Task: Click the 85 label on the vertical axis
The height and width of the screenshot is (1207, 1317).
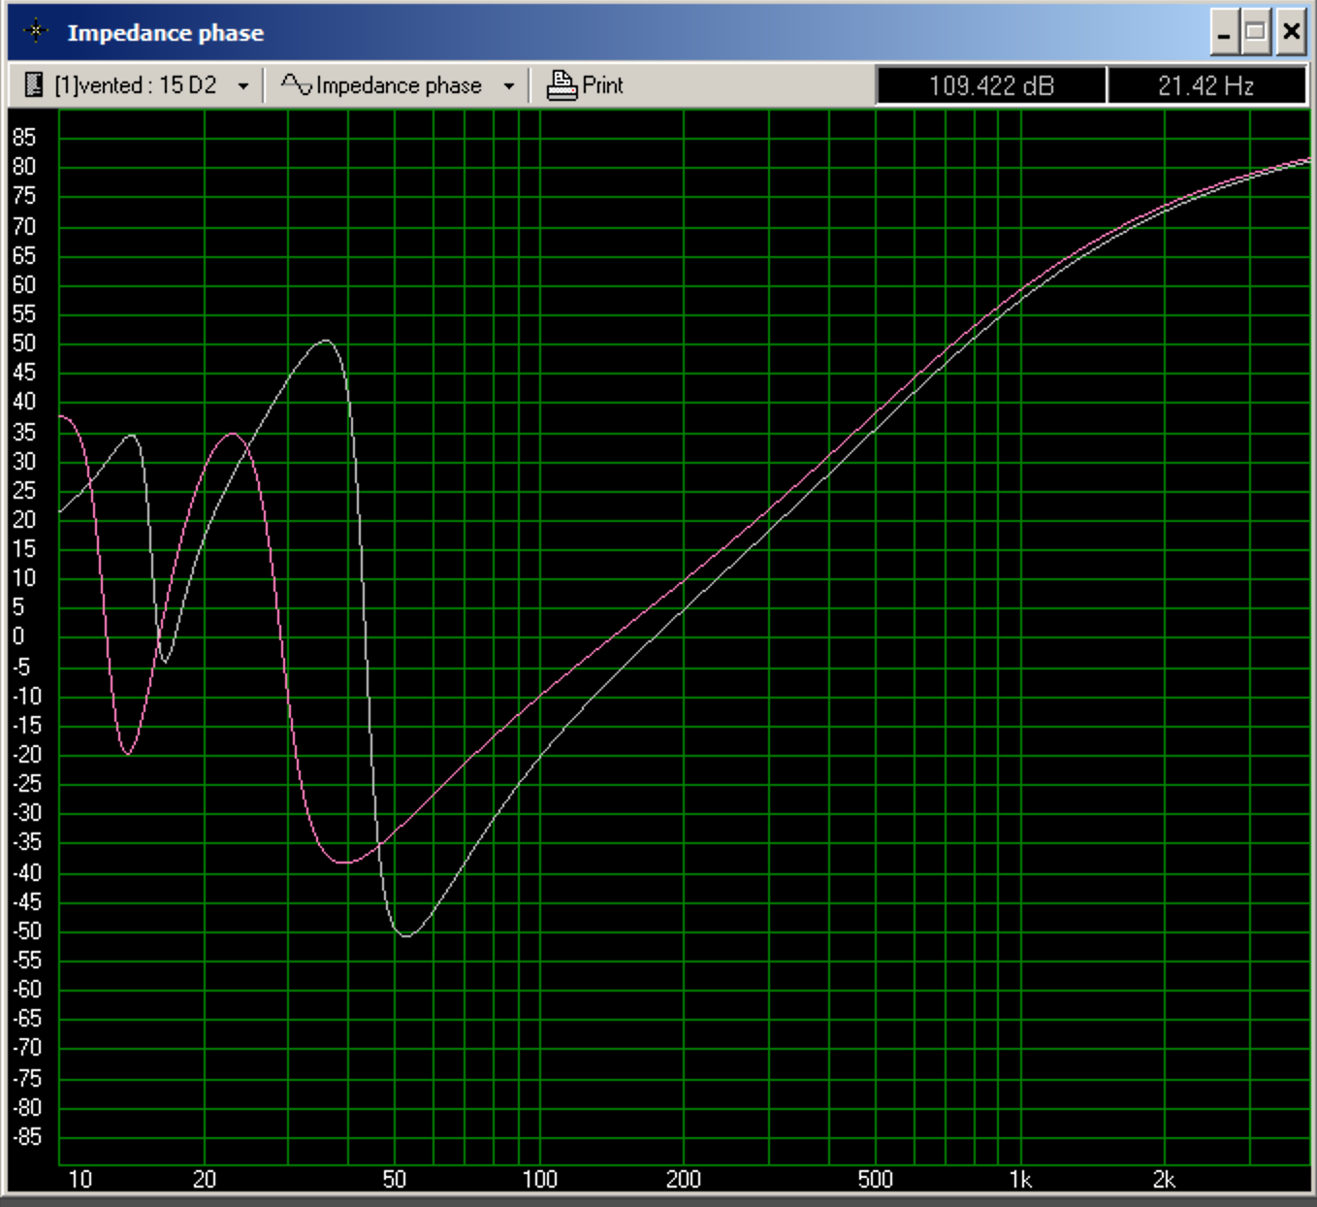Action: [x=24, y=138]
